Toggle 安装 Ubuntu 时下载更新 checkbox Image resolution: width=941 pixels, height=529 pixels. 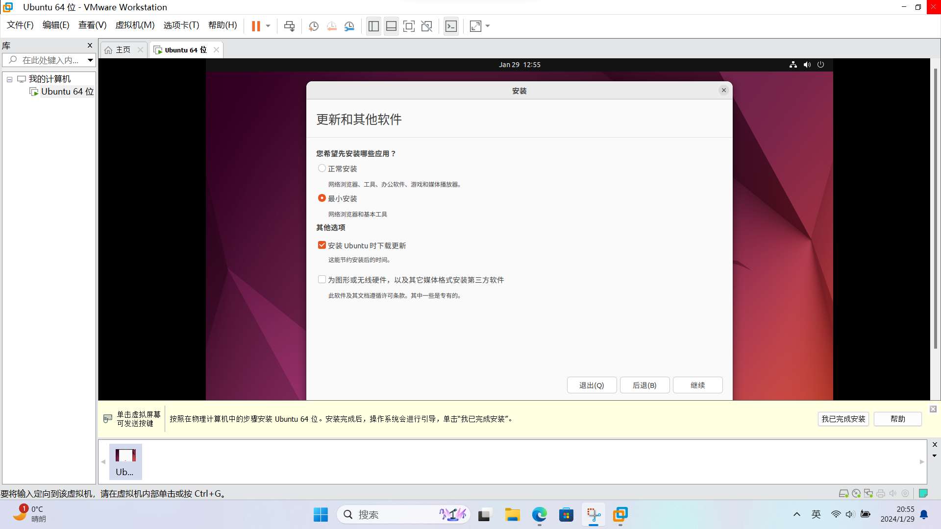click(x=322, y=245)
